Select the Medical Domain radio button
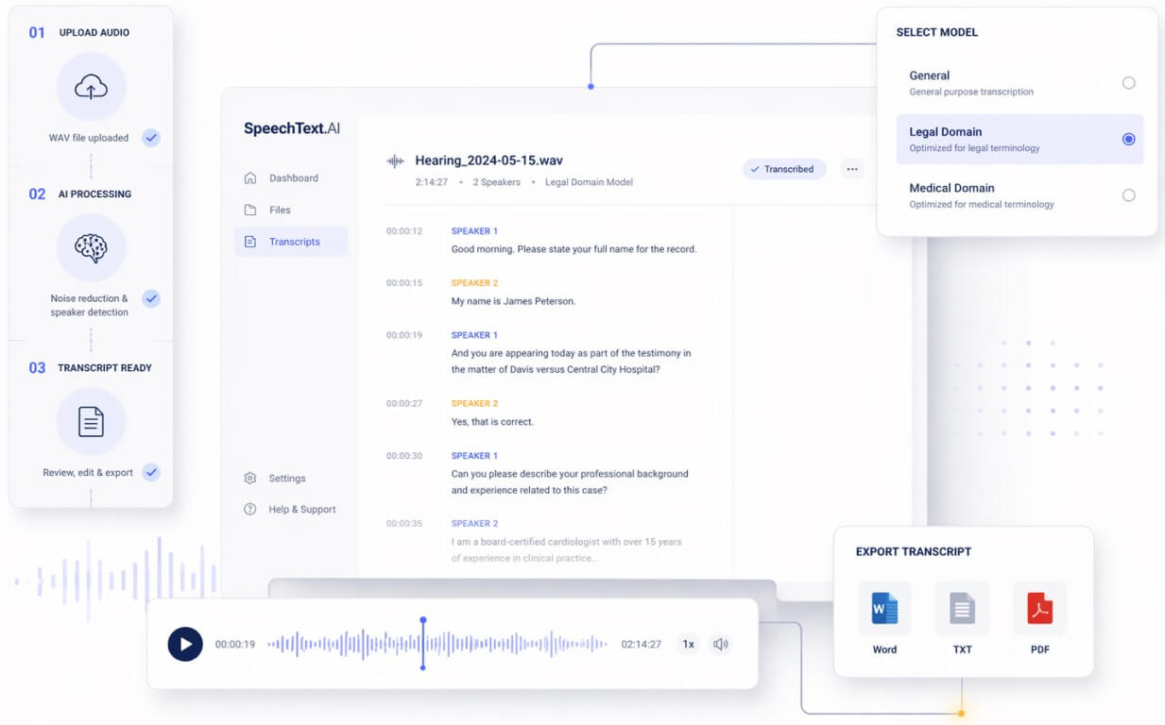The height and width of the screenshot is (725, 1165). (x=1129, y=195)
